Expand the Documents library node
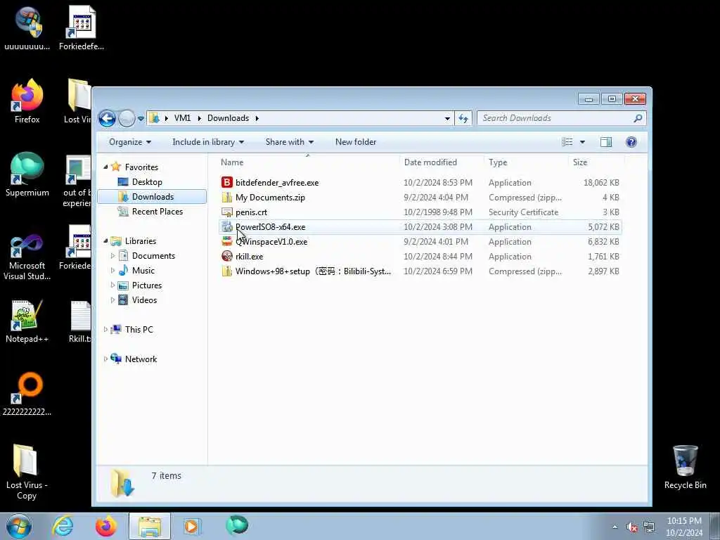This screenshot has height=540, width=720. point(113,256)
